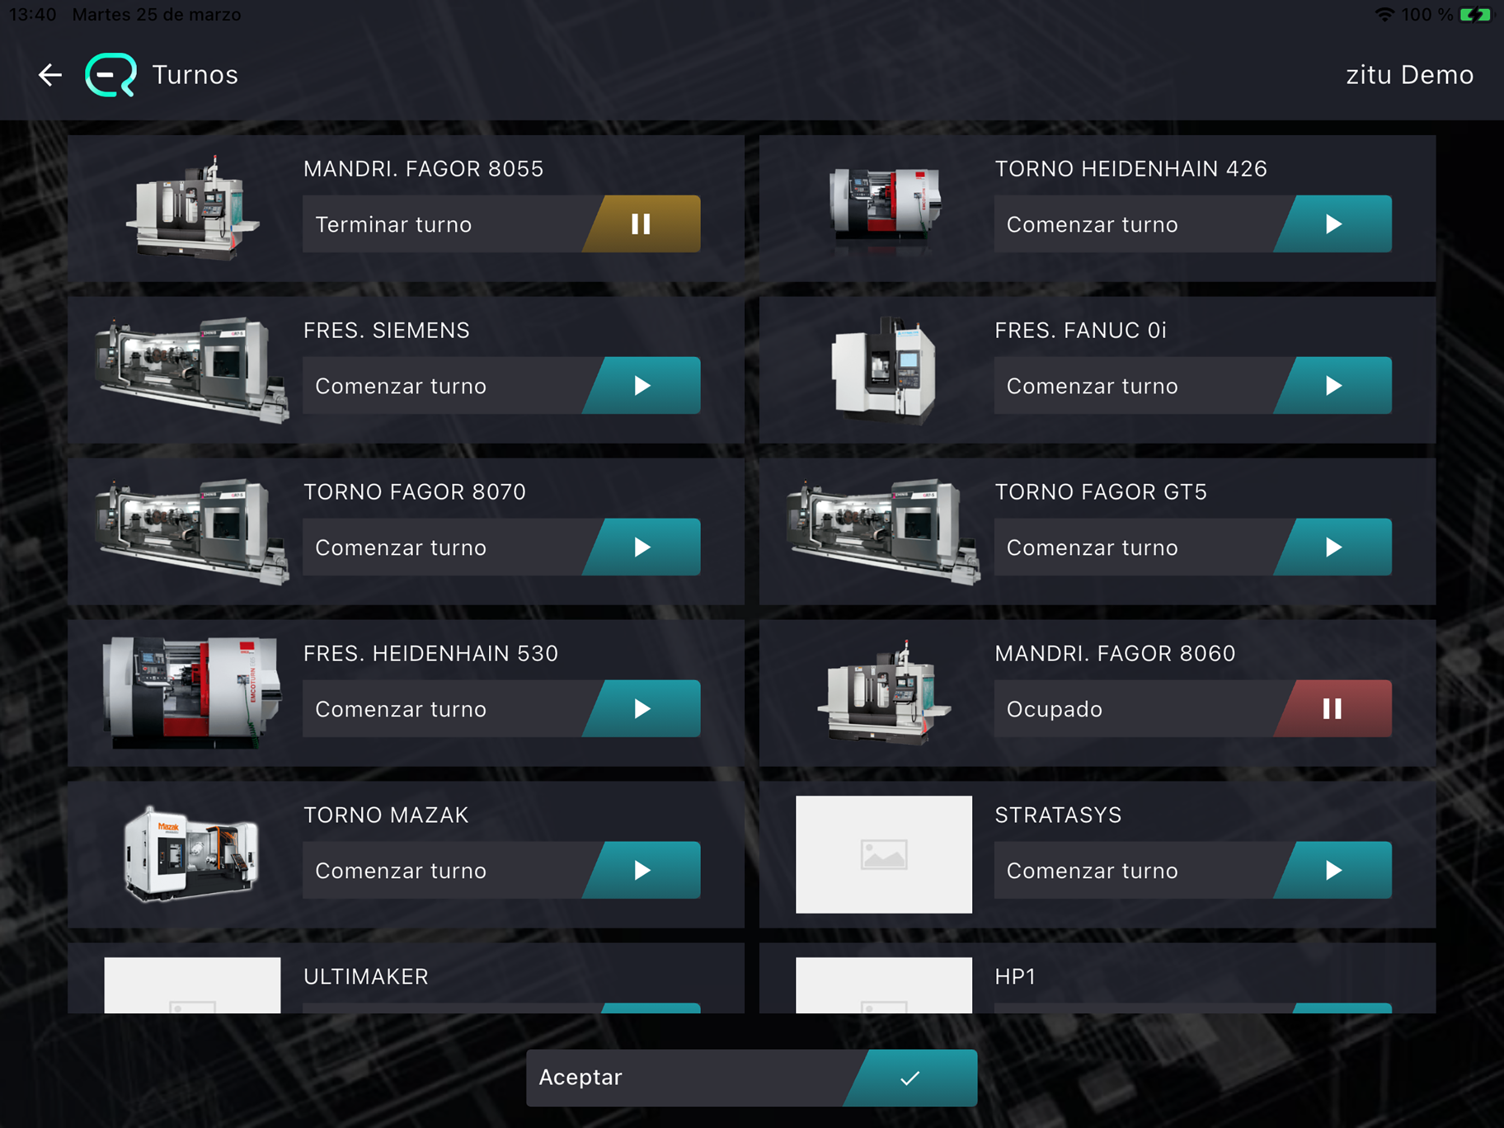The width and height of the screenshot is (1504, 1128).
Task: Click the Aceptar button label
Action: [x=580, y=1078]
